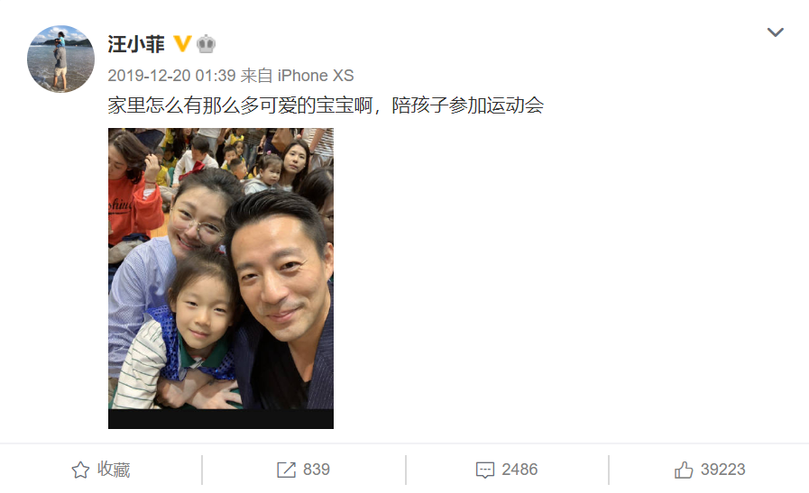Visit the 汪小菲 username profile link
Screen dimensions: 809x493
pos(136,44)
